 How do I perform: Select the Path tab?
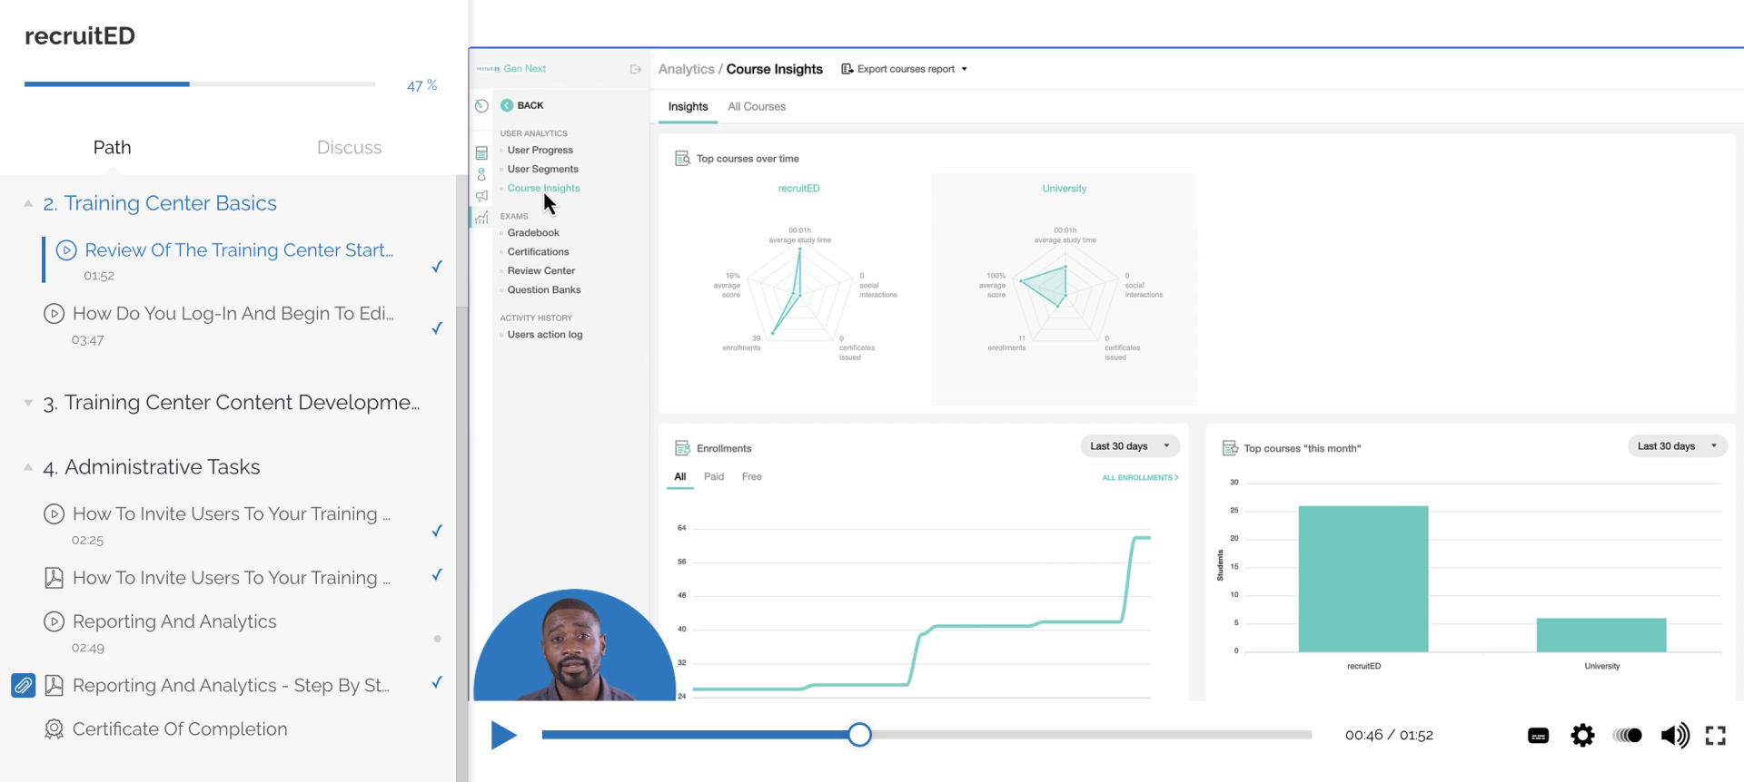click(112, 147)
